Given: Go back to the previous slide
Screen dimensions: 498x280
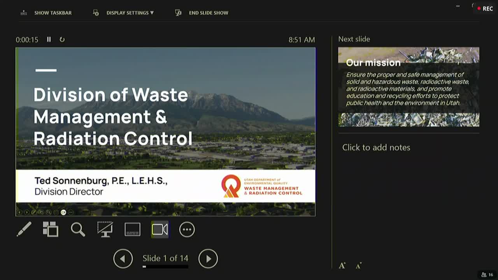Looking at the screenshot, I should [x=123, y=258].
